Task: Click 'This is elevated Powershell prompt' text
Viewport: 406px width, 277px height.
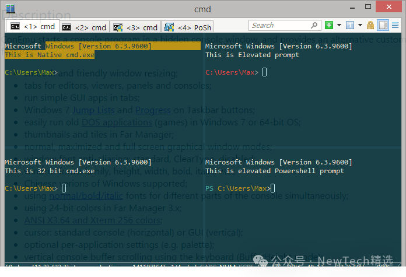Action: coord(275,171)
